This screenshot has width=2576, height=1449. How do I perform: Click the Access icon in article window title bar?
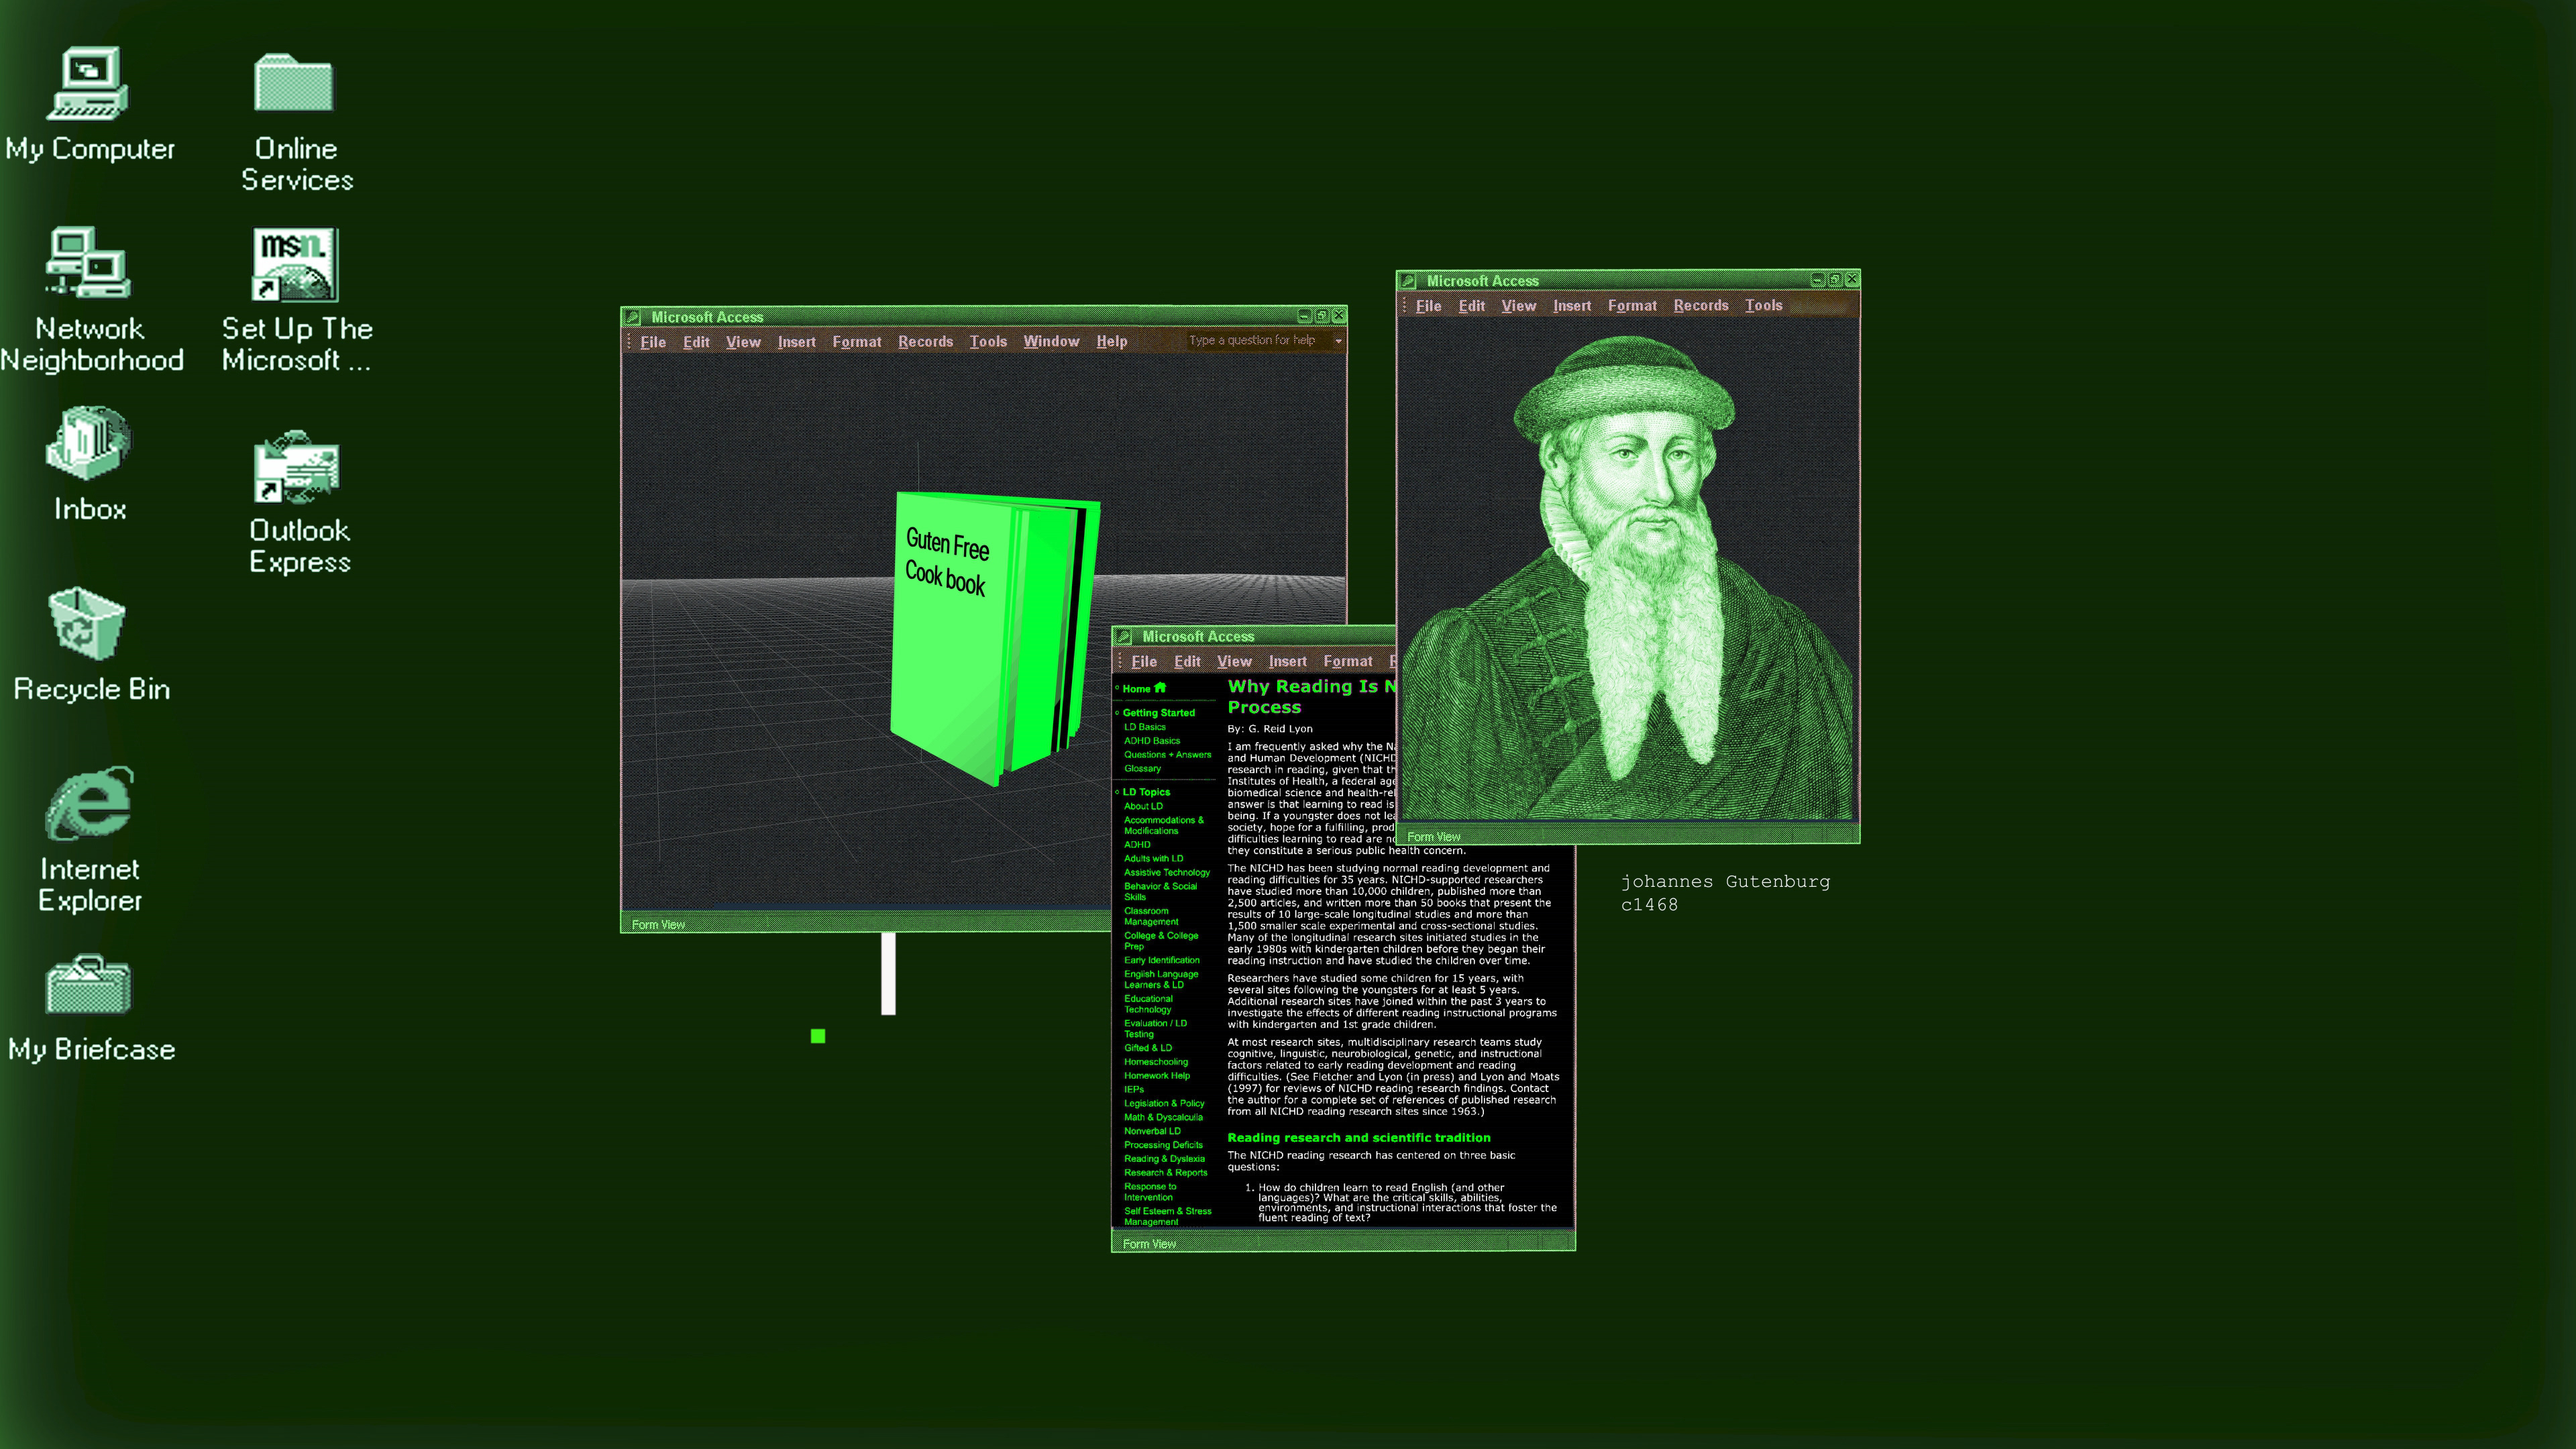pos(1124,636)
